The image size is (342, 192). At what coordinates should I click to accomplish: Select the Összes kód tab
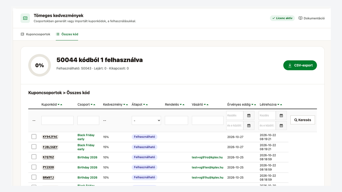pyautogui.click(x=67, y=34)
